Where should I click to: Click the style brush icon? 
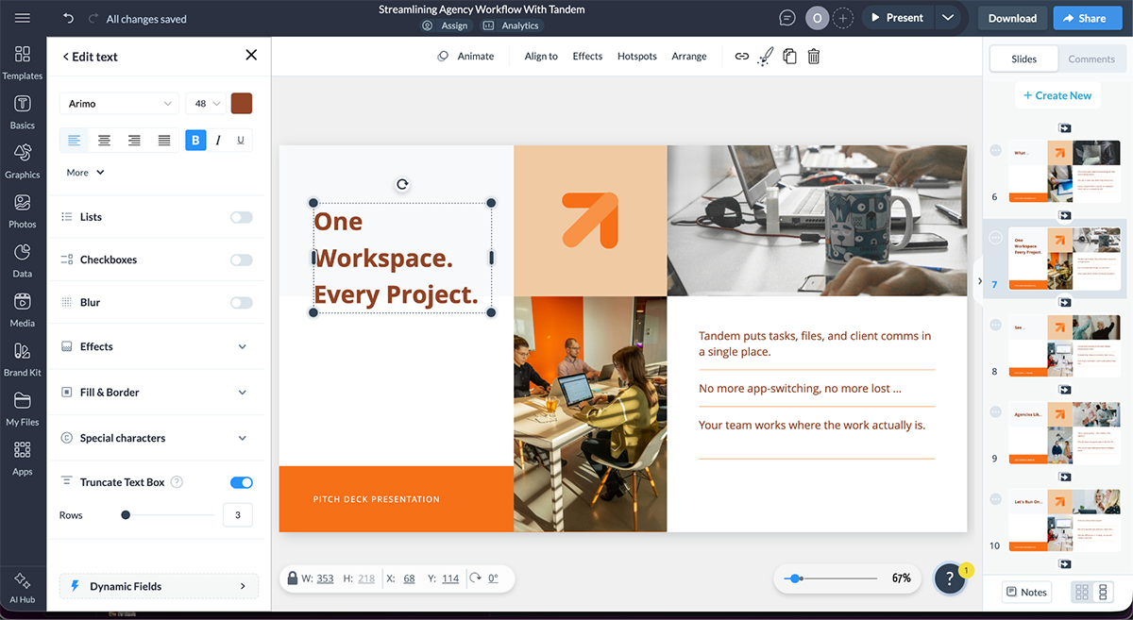click(x=766, y=57)
